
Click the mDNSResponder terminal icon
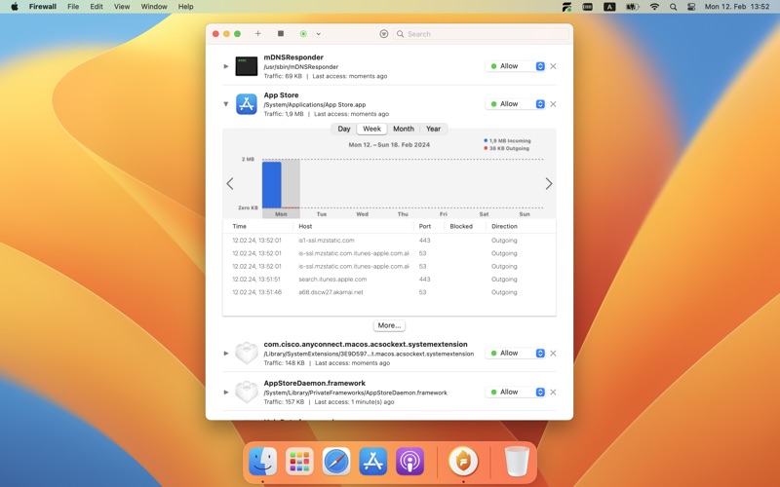pos(247,66)
